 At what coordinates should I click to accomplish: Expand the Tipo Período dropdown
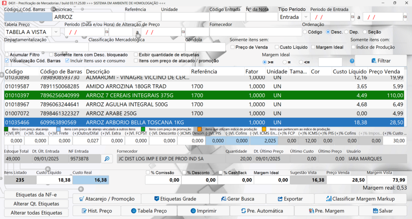pos(305,17)
